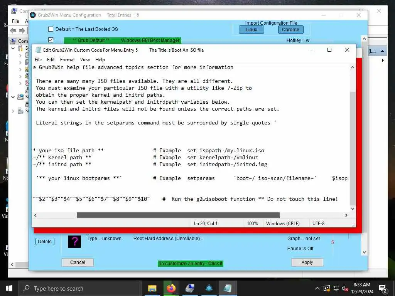This screenshot has height=296, width=395.
Task: Select the Storage node icon in the tree
Action: tap(21, 97)
